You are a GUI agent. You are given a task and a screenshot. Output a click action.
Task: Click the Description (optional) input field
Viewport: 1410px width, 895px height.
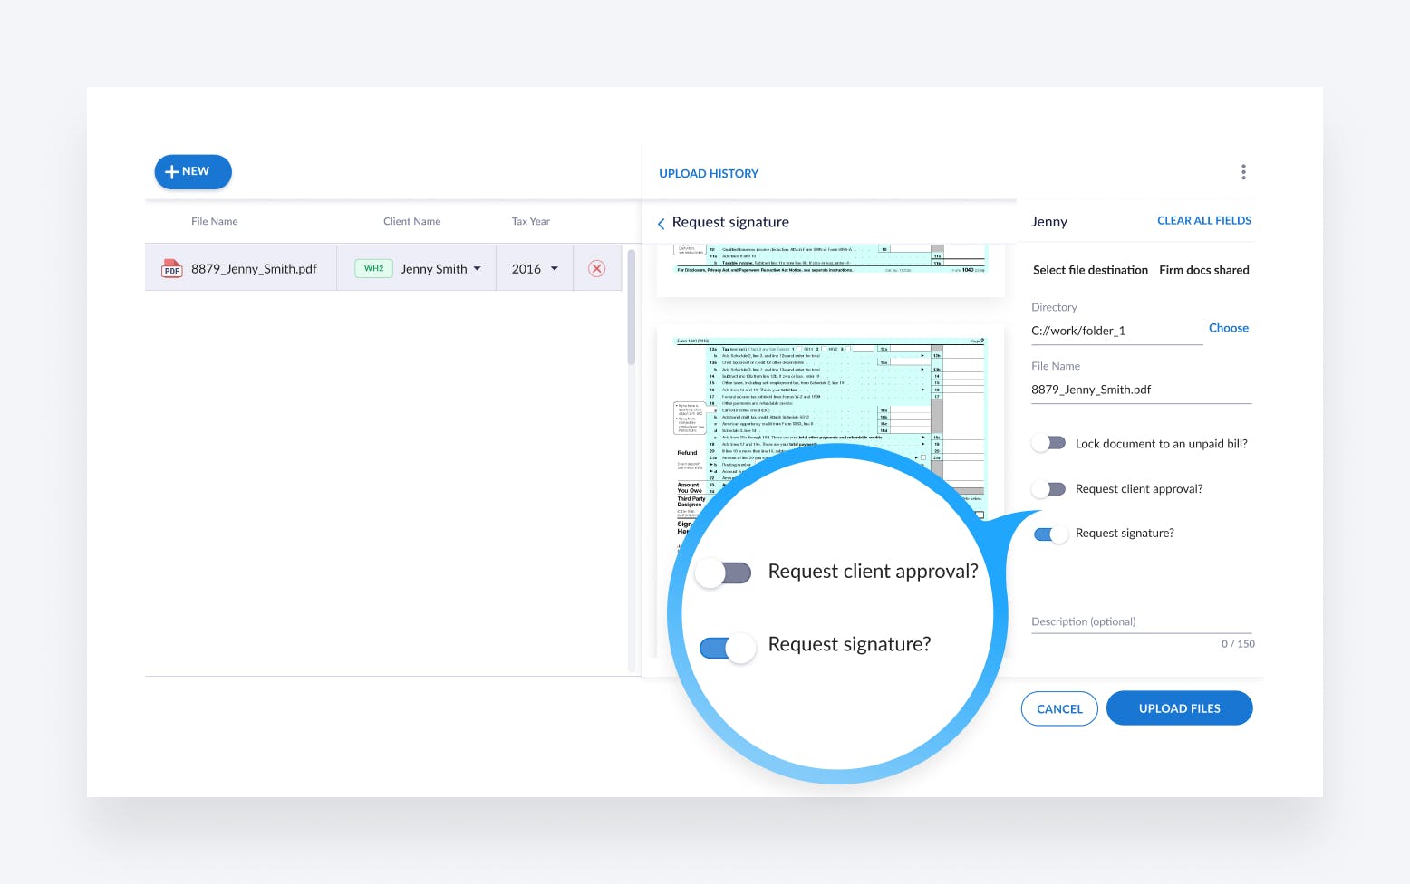[x=1140, y=621]
